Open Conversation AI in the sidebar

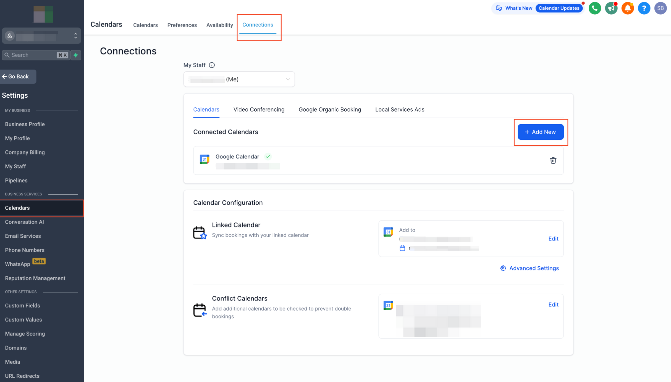[24, 222]
